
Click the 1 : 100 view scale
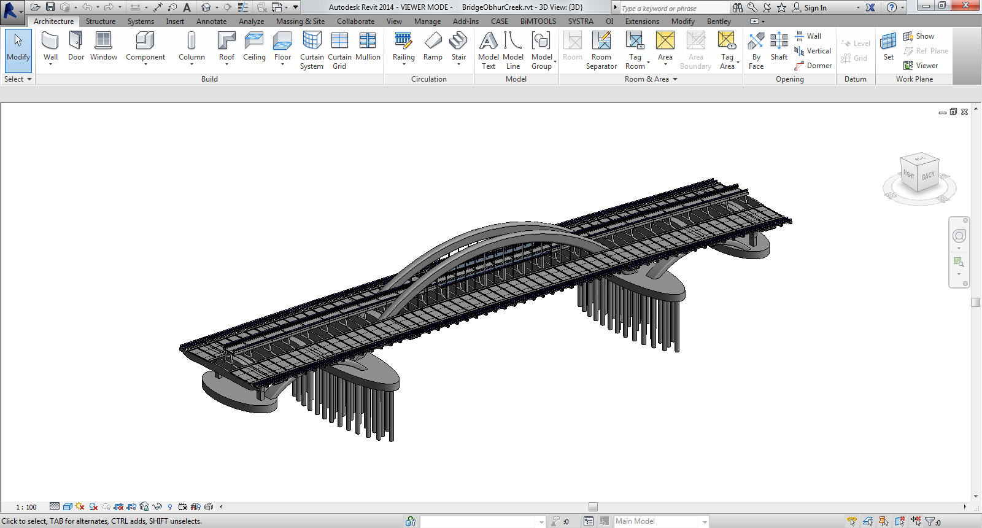pyautogui.click(x=26, y=507)
